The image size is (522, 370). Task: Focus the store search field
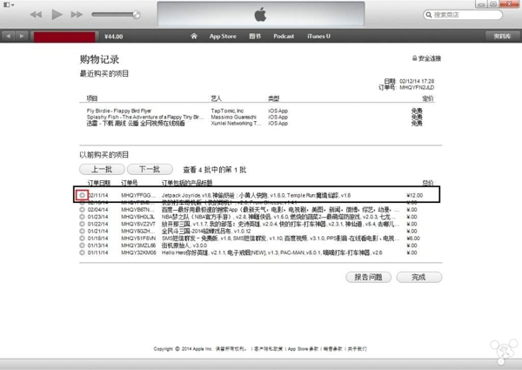tap(463, 15)
